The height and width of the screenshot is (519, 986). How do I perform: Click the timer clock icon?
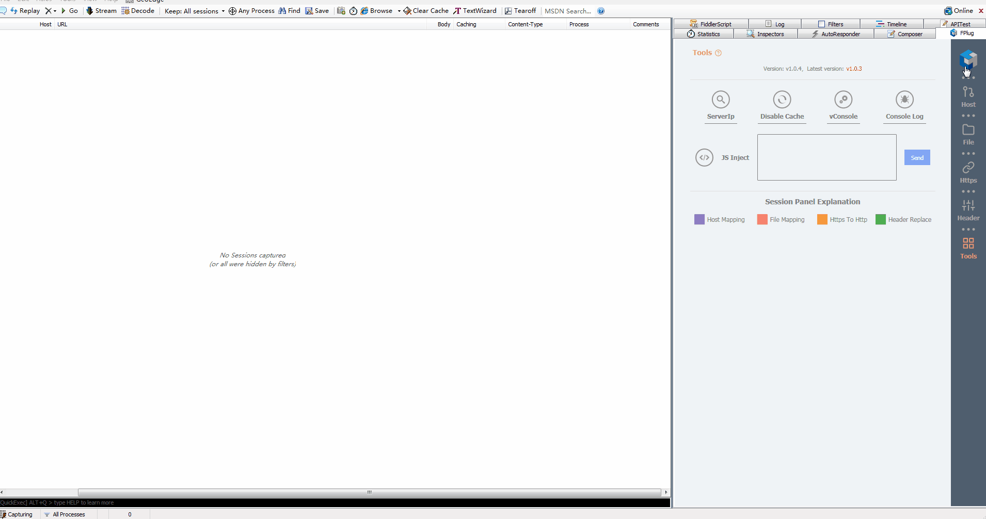tap(353, 11)
